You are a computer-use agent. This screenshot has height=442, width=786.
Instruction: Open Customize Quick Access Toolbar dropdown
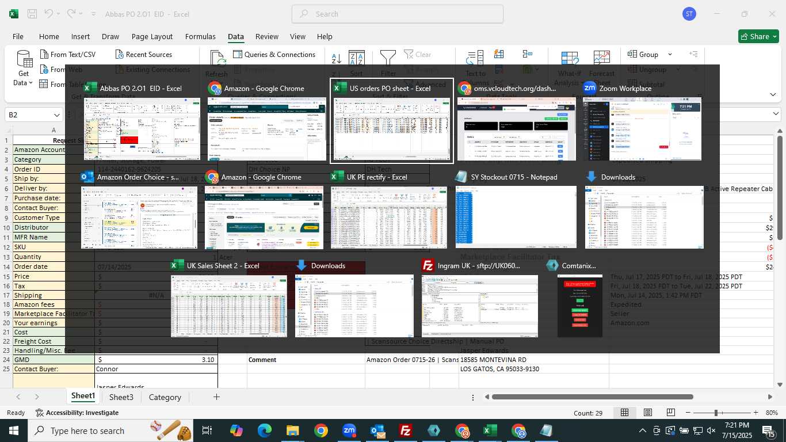click(x=94, y=14)
